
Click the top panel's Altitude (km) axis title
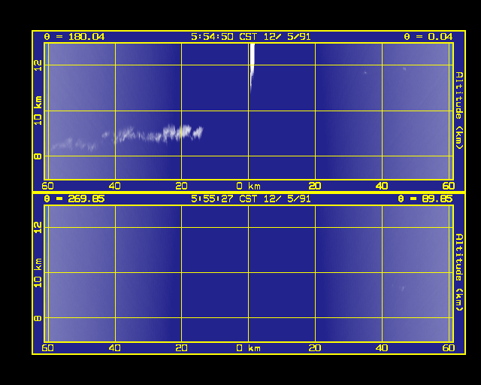point(459,111)
